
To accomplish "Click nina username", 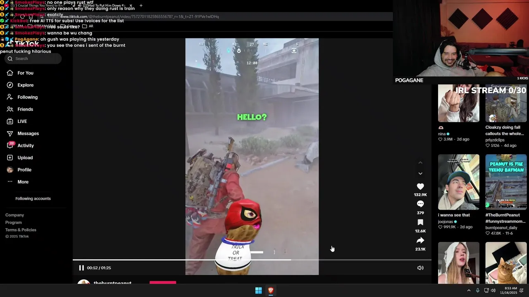I will [442, 134].
